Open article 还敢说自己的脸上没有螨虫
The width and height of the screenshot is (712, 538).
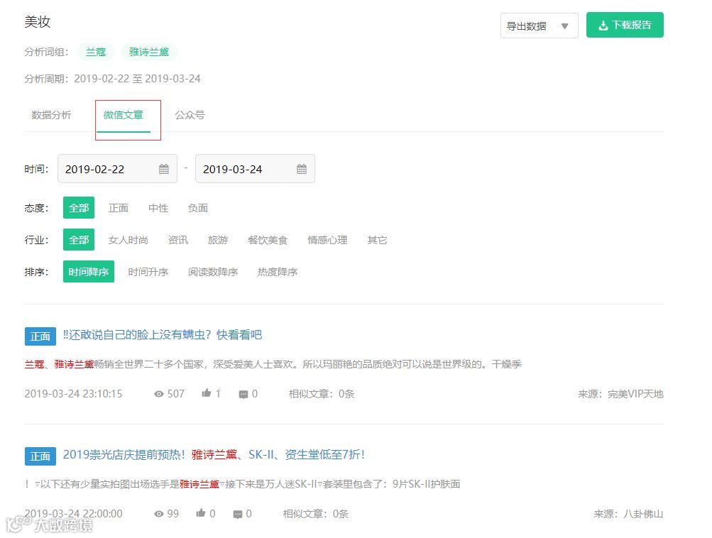pyautogui.click(x=162, y=335)
